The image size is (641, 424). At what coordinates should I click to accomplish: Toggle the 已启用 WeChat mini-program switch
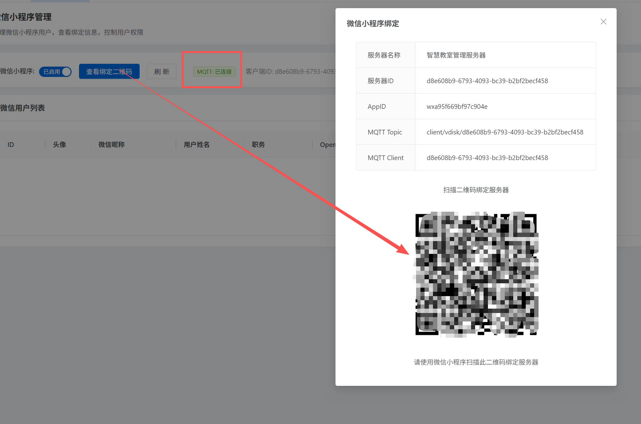55,72
